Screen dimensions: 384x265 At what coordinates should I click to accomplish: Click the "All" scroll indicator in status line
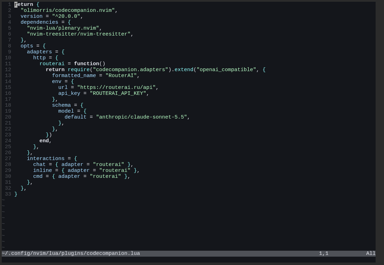point(371,253)
